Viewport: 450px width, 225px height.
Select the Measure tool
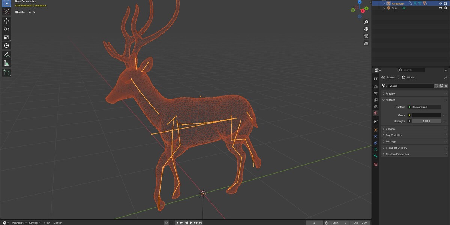[6, 63]
